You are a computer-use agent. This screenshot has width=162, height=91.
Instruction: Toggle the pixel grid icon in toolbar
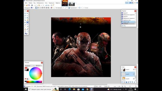[51, 5]
